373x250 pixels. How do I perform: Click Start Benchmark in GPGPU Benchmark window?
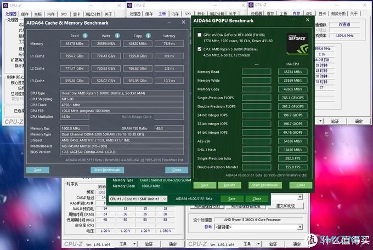coord(265,185)
